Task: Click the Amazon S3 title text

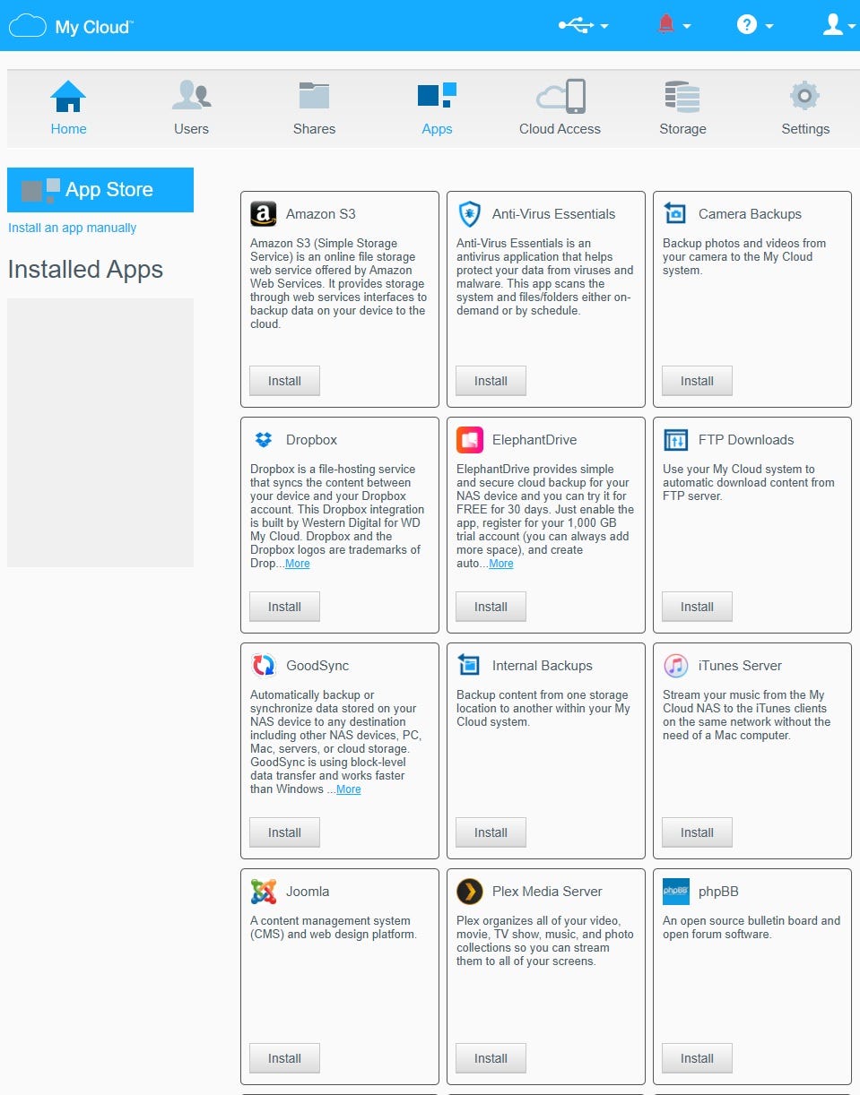Action: 321,214
